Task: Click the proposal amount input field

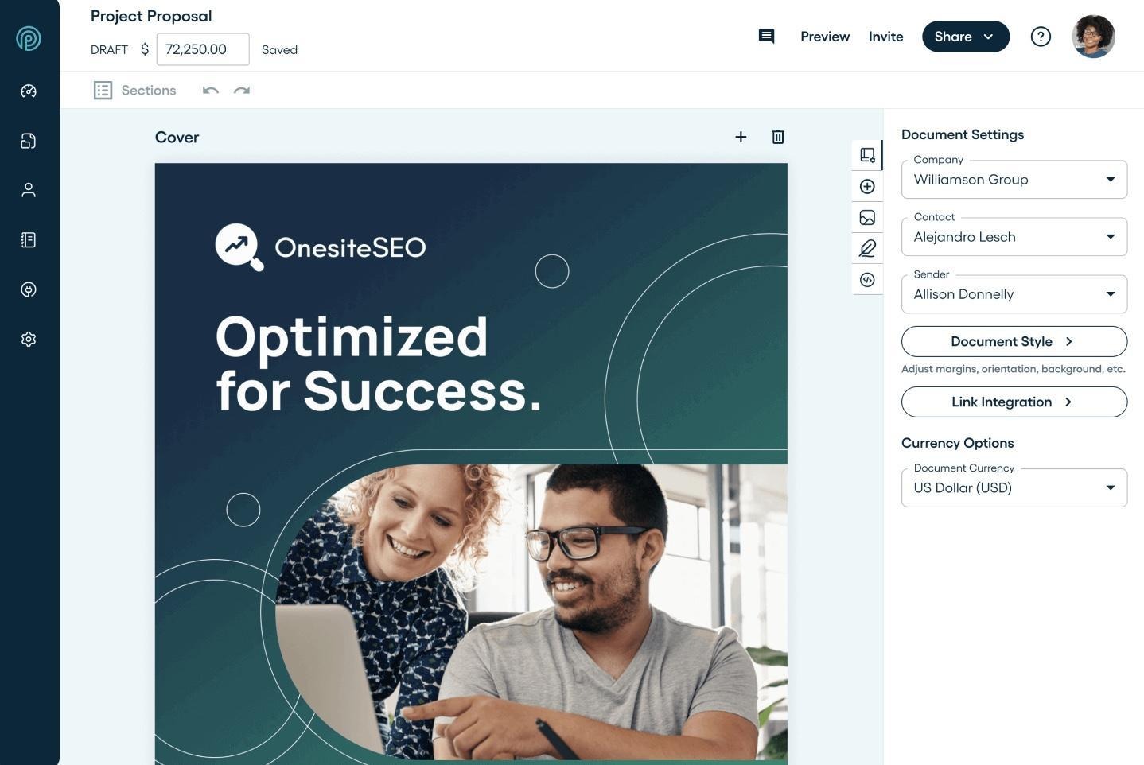Action: (203, 49)
